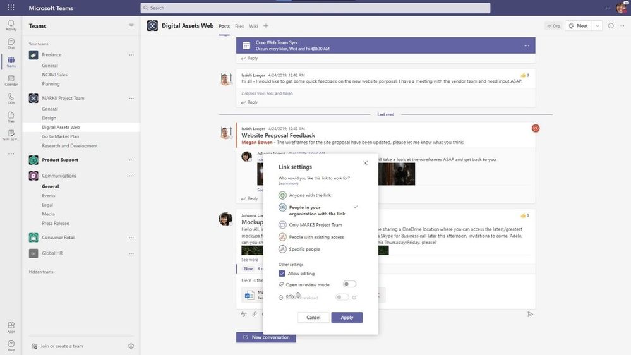Viewport: 631px width, 355px height.
Task: Open the NC460 Sales channel
Action: [x=54, y=75]
